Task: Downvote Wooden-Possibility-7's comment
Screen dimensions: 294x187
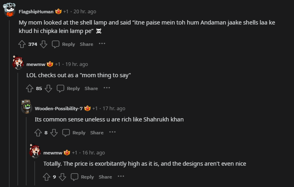Action: tap(54, 133)
